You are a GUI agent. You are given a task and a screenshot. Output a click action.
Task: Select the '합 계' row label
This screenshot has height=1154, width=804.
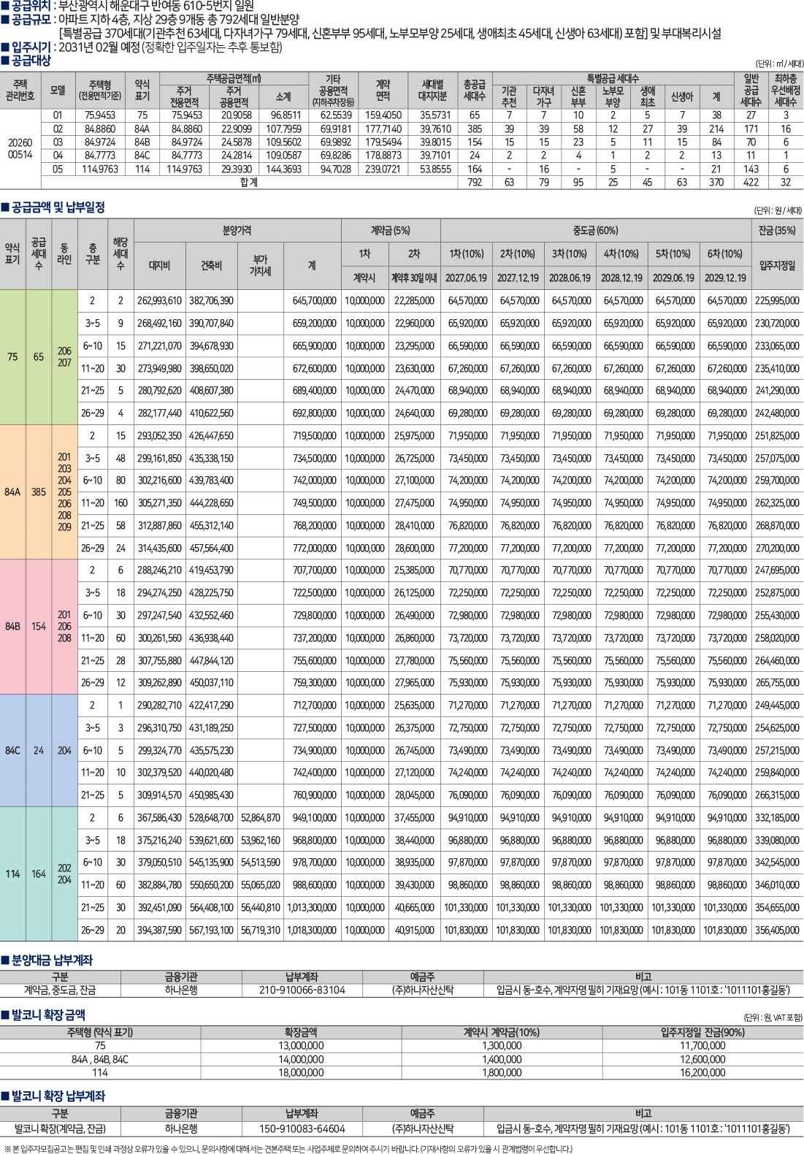click(x=249, y=182)
